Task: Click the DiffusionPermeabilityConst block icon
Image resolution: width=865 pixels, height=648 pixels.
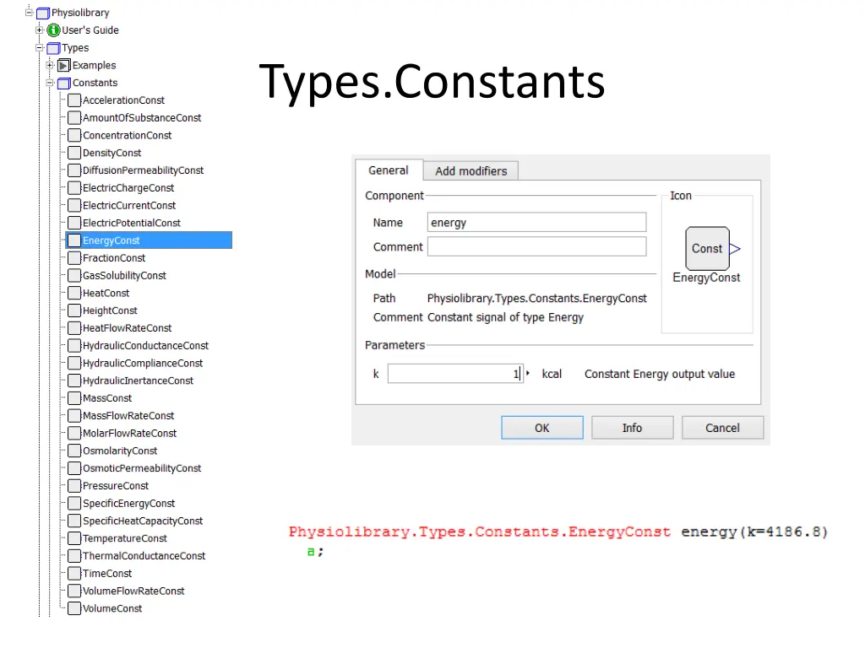Action: (74, 170)
